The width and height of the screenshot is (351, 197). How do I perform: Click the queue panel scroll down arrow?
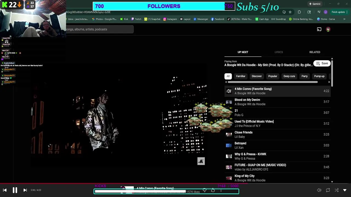[x=332, y=182]
